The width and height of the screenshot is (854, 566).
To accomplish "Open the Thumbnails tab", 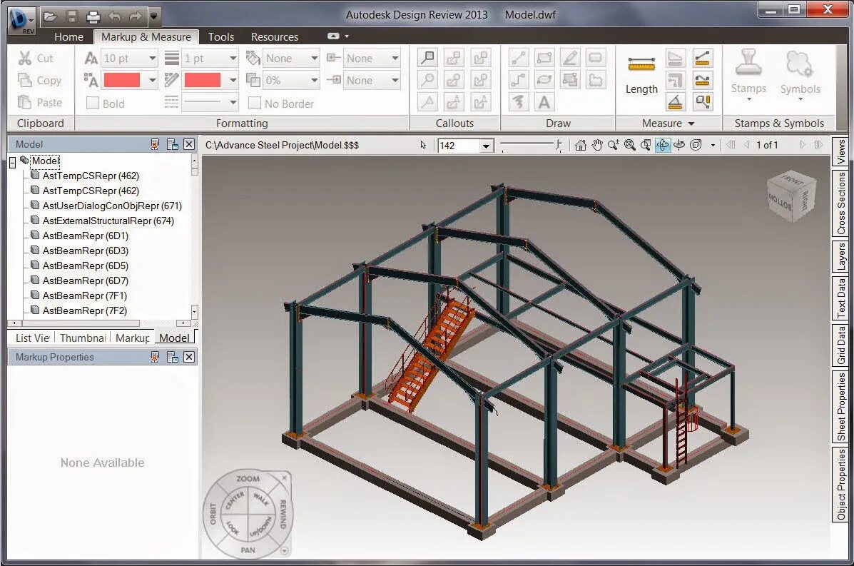I will pos(83,338).
